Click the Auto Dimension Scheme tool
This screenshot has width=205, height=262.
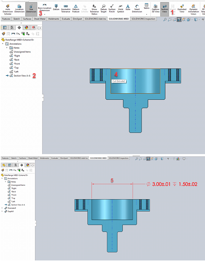8,10
